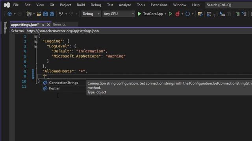252x141 pixels.
Task: Click the "Default" key on line 4
Action: tap(61, 51)
